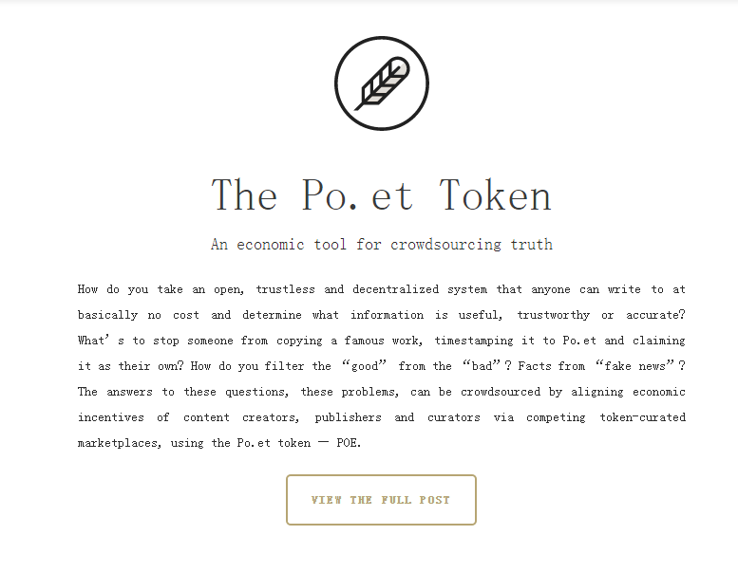738x572 pixels.
Task: Click the word incentives in the paragraph
Action: tap(110, 417)
